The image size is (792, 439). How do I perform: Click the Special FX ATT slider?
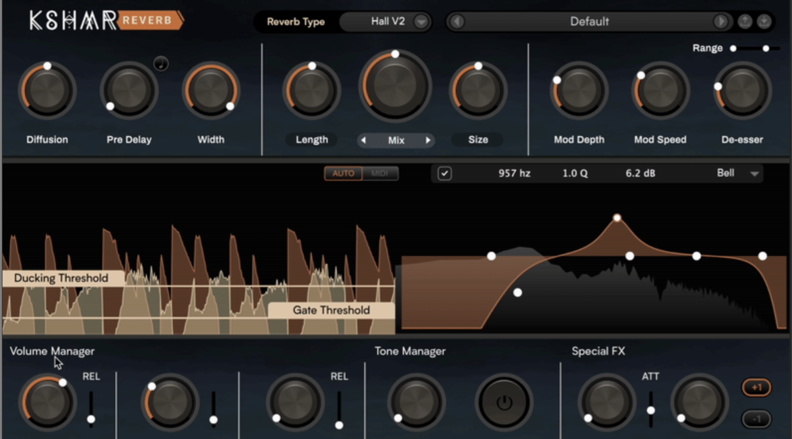pos(651,409)
